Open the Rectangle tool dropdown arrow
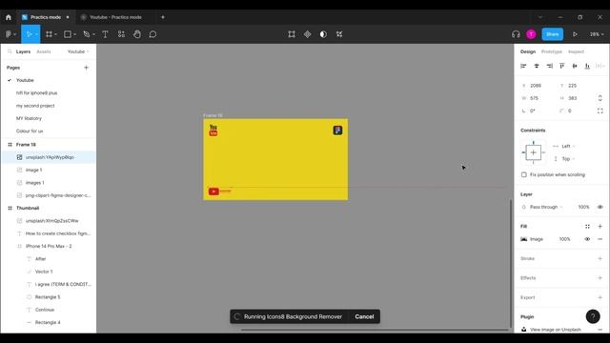Viewport: 610px width, 343px height. tap(74, 34)
